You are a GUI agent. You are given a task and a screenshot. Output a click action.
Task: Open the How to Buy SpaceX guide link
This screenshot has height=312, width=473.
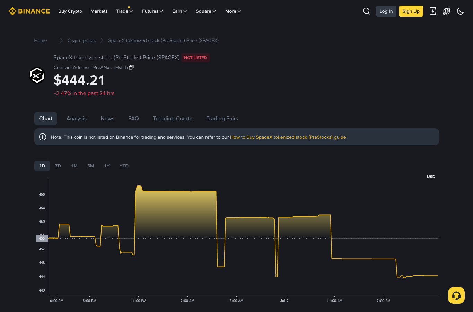tap(288, 137)
